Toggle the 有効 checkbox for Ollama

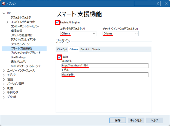point(59,57)
